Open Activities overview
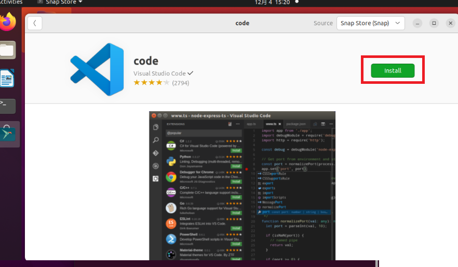Image resolution: width=458 pixels, height=267 pixels. tap(11, 3)
